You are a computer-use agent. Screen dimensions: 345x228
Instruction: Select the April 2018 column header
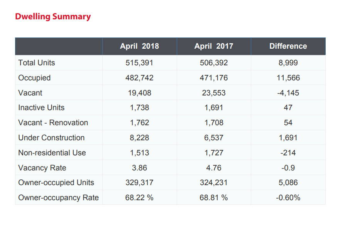pos(139,46)
